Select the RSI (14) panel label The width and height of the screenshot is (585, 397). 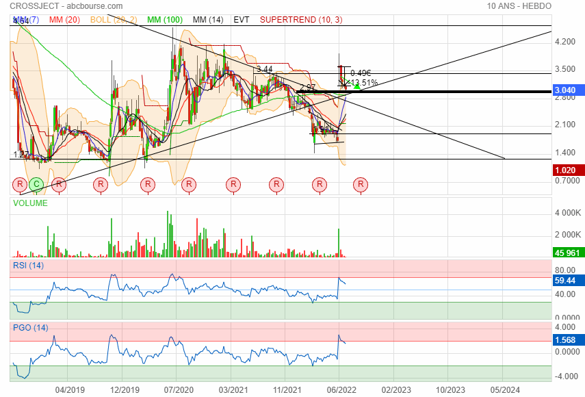pos(28,266)
